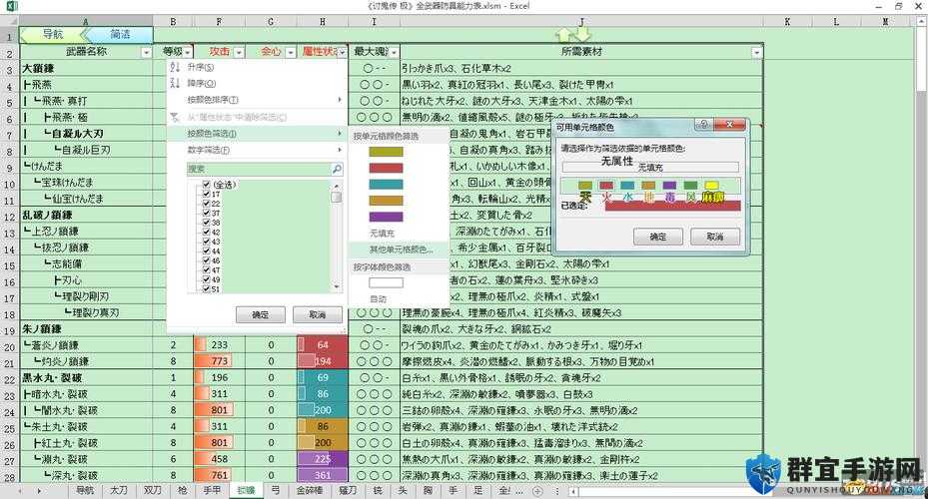Switch to the 双刀 sheet tab
Image resolution: width=928 pixels, height=499 pixels.
[152, 490]
